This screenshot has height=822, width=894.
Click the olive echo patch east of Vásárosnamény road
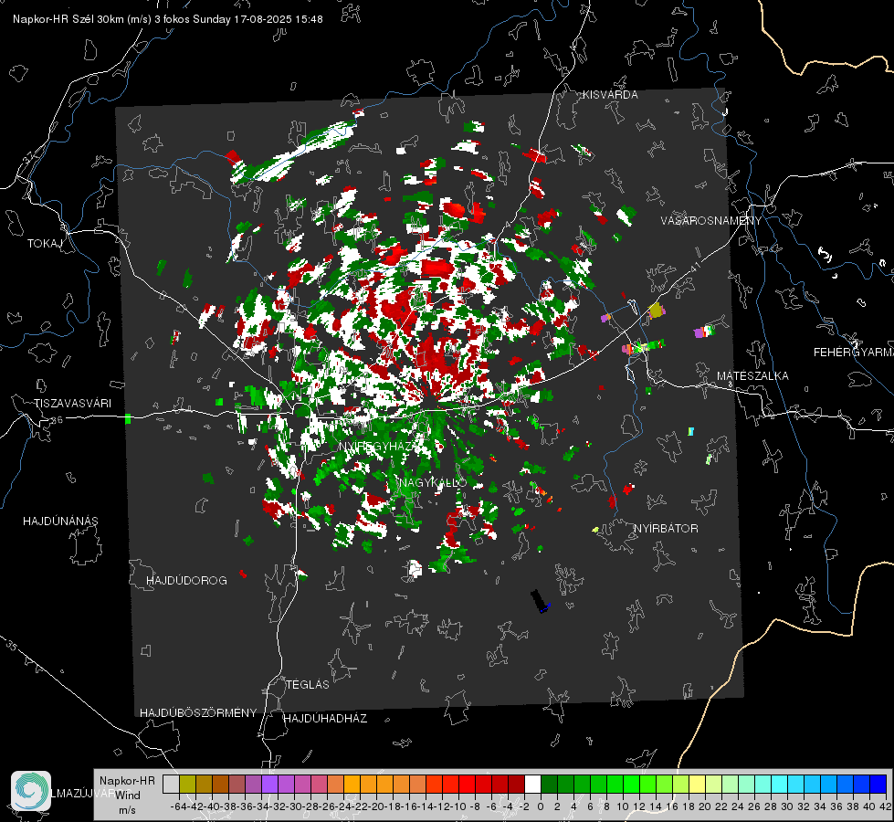pos(657,311)
